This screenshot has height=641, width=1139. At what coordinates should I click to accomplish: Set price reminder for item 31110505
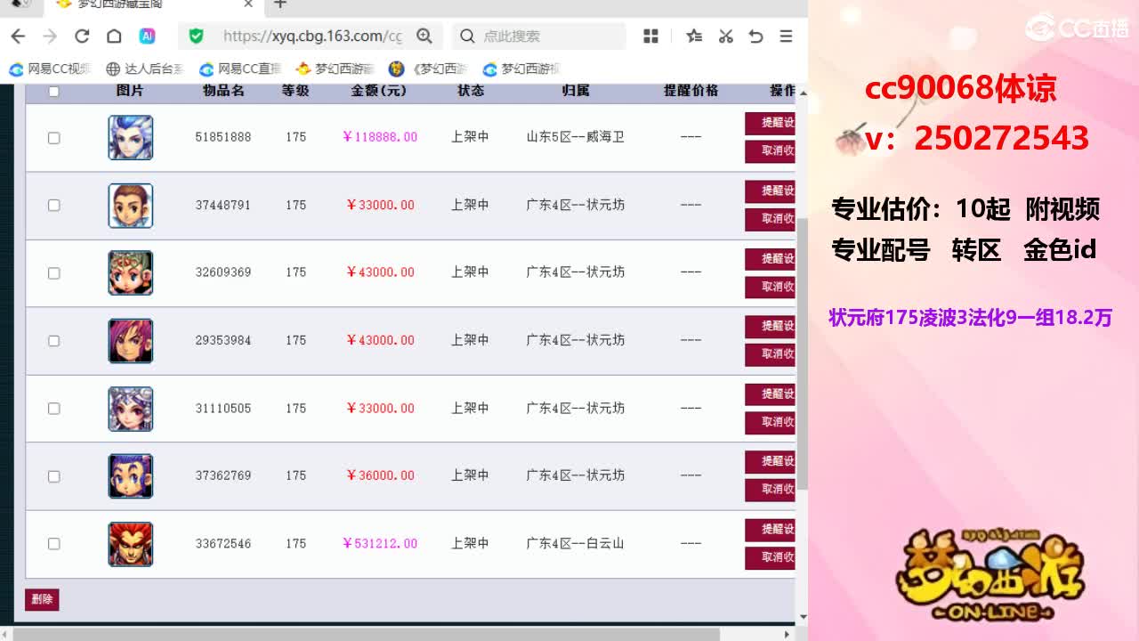[x=770, y=394]
